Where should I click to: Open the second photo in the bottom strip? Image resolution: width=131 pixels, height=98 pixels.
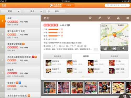click(x=63, y=88)
